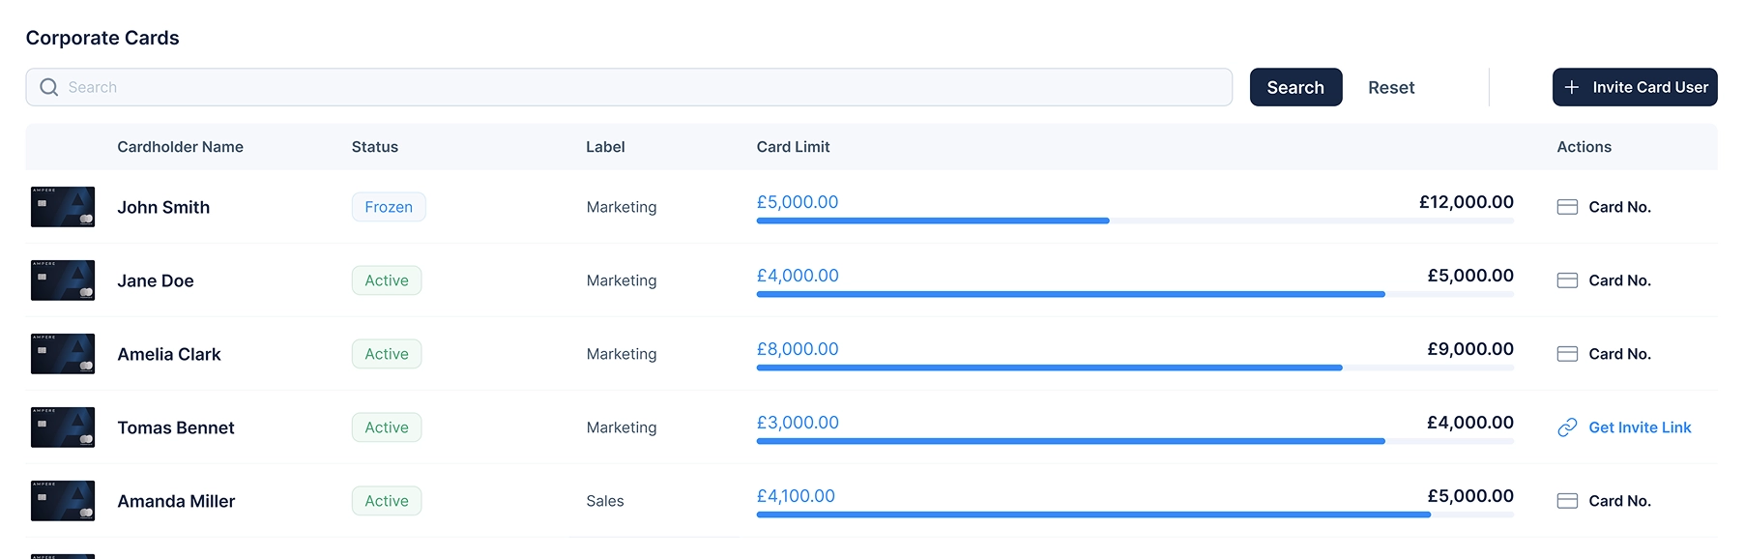1744x559 pixels.
Task: Sort by Cardholder Name column header
Action: point(180,147)
